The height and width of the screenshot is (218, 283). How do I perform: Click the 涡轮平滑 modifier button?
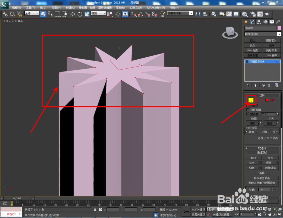coord(271,50)
